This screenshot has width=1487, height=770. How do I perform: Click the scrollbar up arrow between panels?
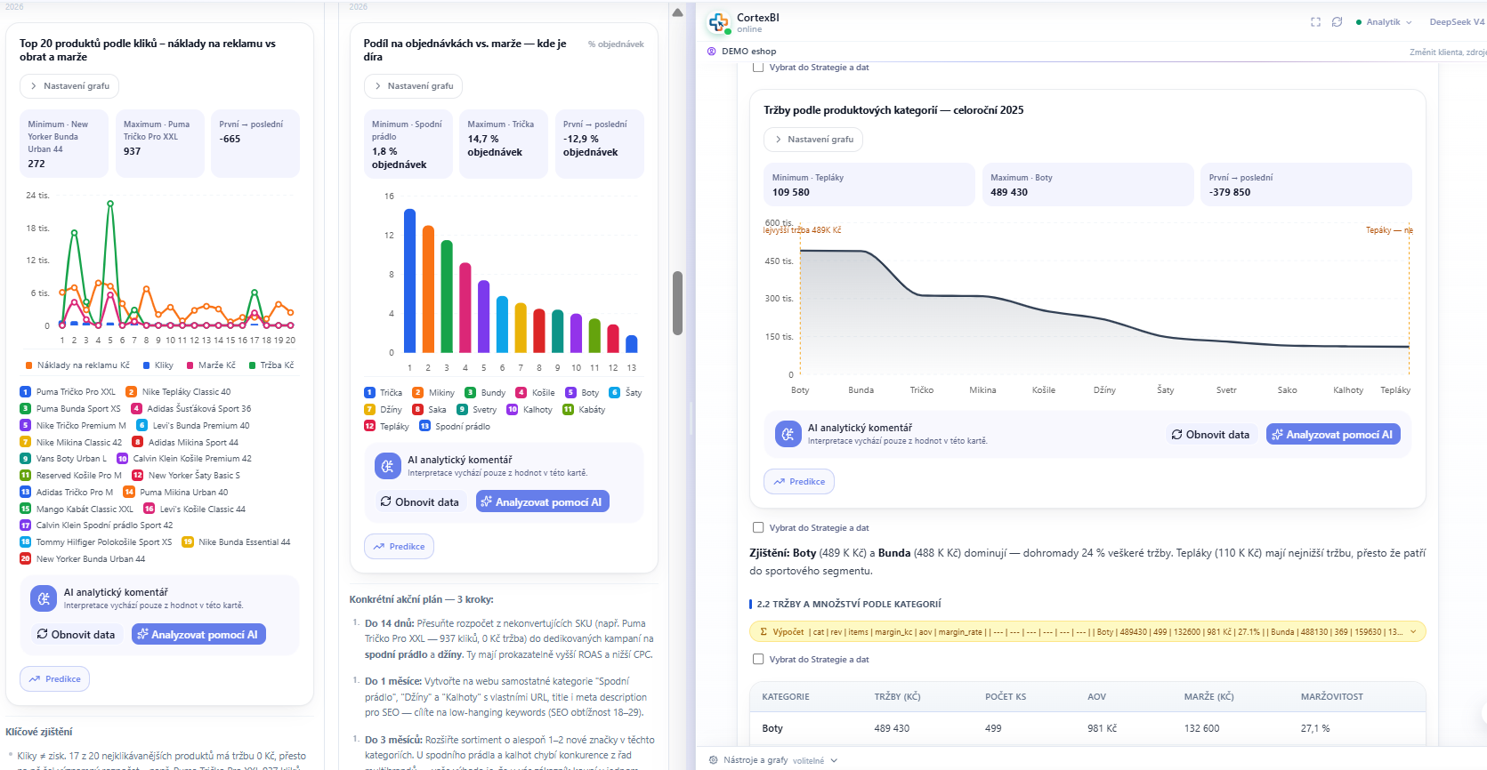coord(677,12)
